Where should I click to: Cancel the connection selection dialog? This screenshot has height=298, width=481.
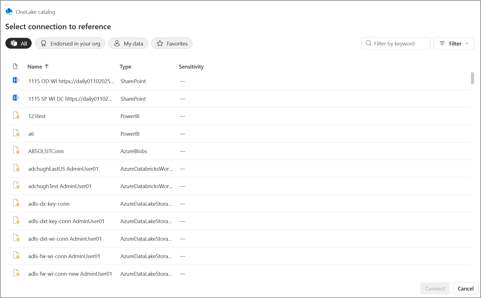[x=465, y=288]
